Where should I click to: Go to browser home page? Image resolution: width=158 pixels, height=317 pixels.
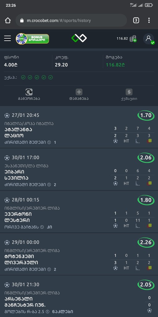click(8, 20)
